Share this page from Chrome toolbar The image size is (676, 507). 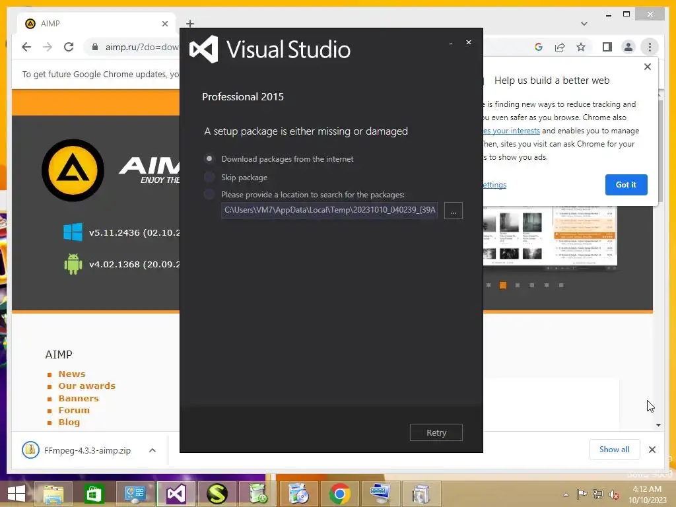click(x=560, y=47)
